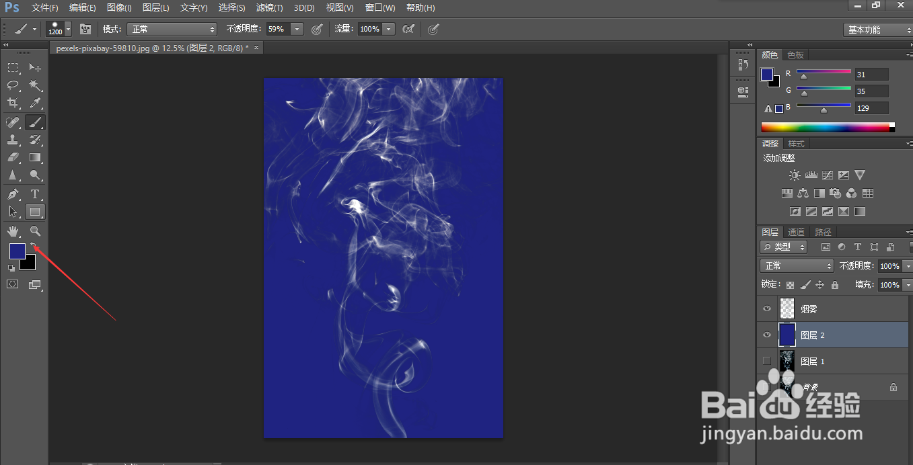913x465 pixels.
Task: Open layer filter 类型 dropdown
Action: point(783,247)
